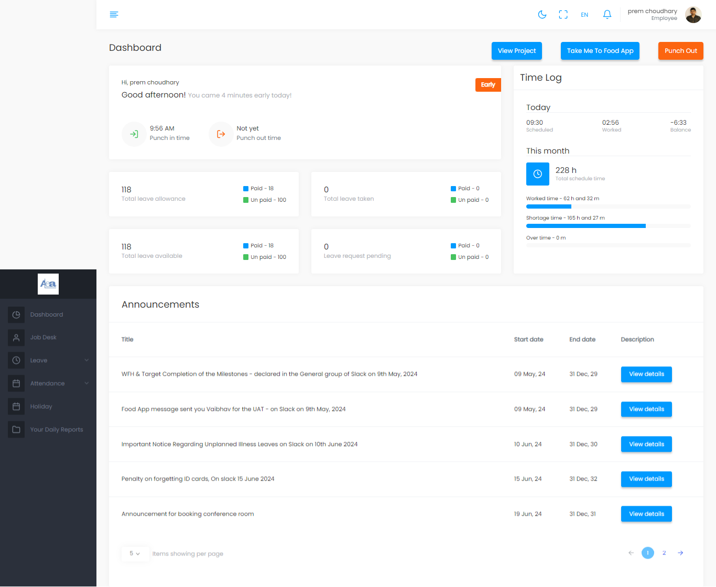Click the next page arrow icon
This screenshot has width=716, height=587.
coord(680,553)
